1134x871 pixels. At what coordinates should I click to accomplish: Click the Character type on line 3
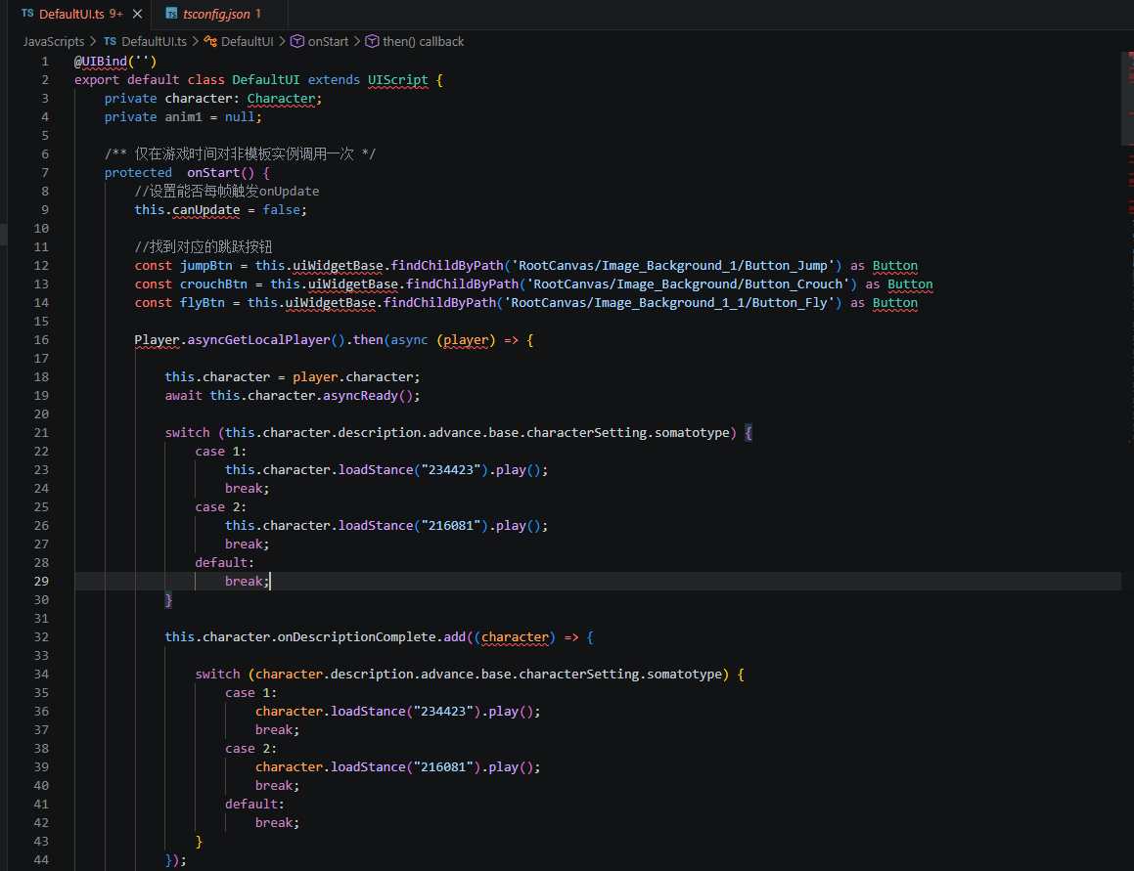tap(281, 99)
